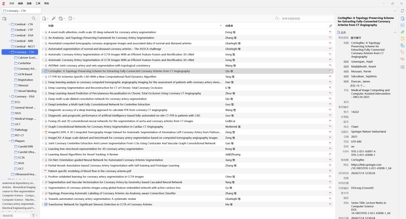The height and width of the screenshot is (219, 406).
Task: Click PDF icon on Transformer Network row
Action: pos(330,204)
